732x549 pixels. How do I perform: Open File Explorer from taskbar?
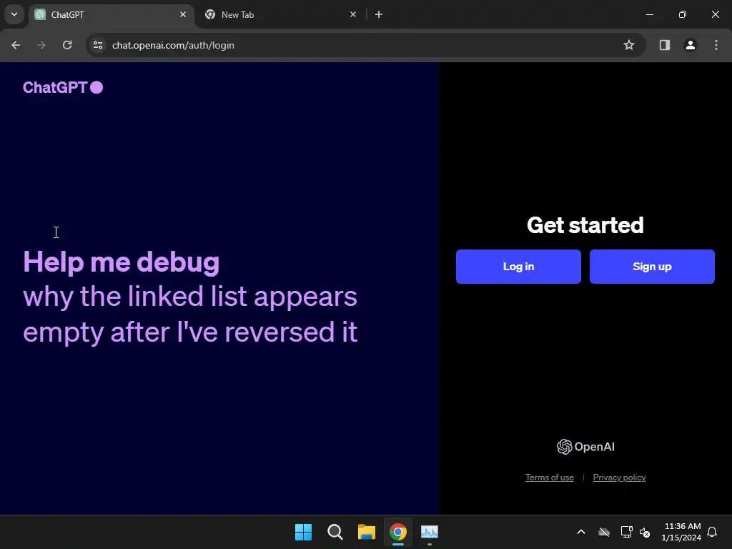pos(367,532)
